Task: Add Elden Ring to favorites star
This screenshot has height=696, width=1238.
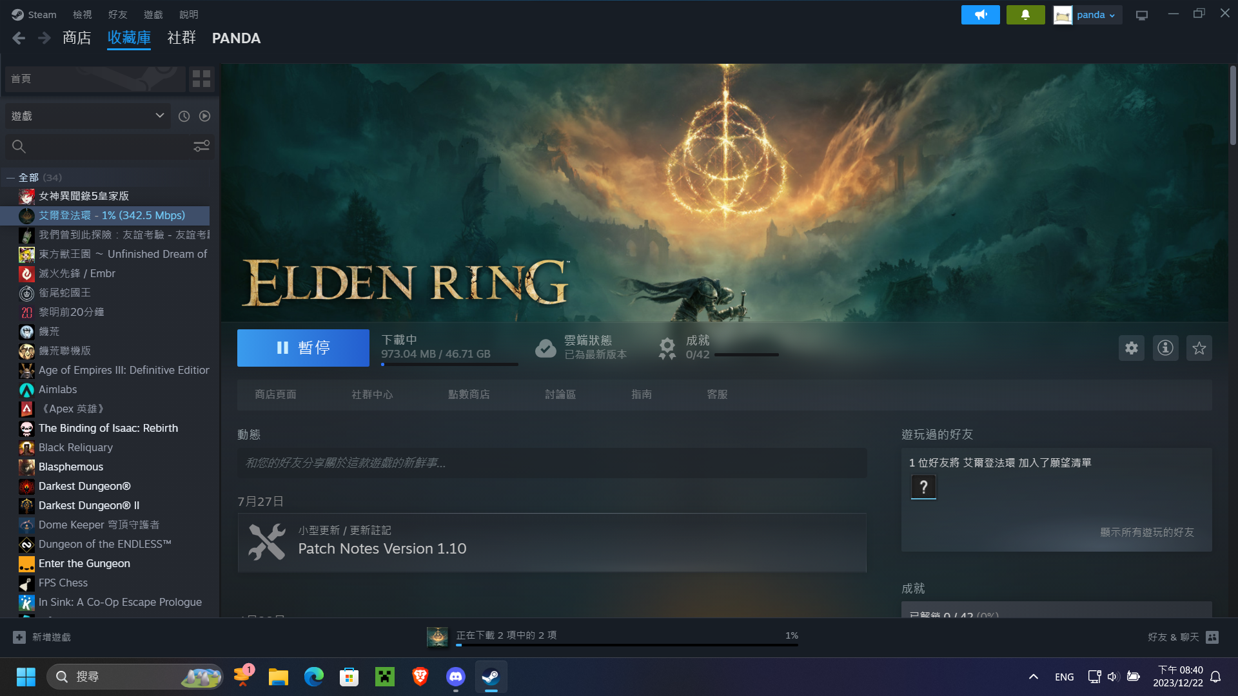Action: (x=1199, y=348)
